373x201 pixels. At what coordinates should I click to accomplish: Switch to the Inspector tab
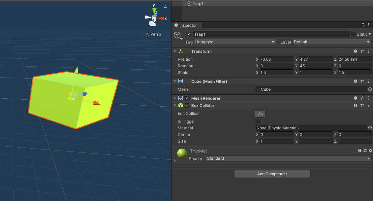pyautogui.click(x=187, y=25)
